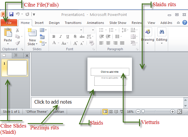Save the presentation from Quick Access Toolbar
The height and width of the screenshot is (137, 188).
tap(11, 14)
